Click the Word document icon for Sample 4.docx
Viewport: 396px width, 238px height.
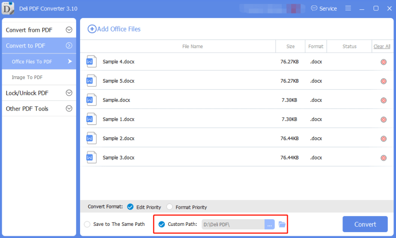(91, 62)
